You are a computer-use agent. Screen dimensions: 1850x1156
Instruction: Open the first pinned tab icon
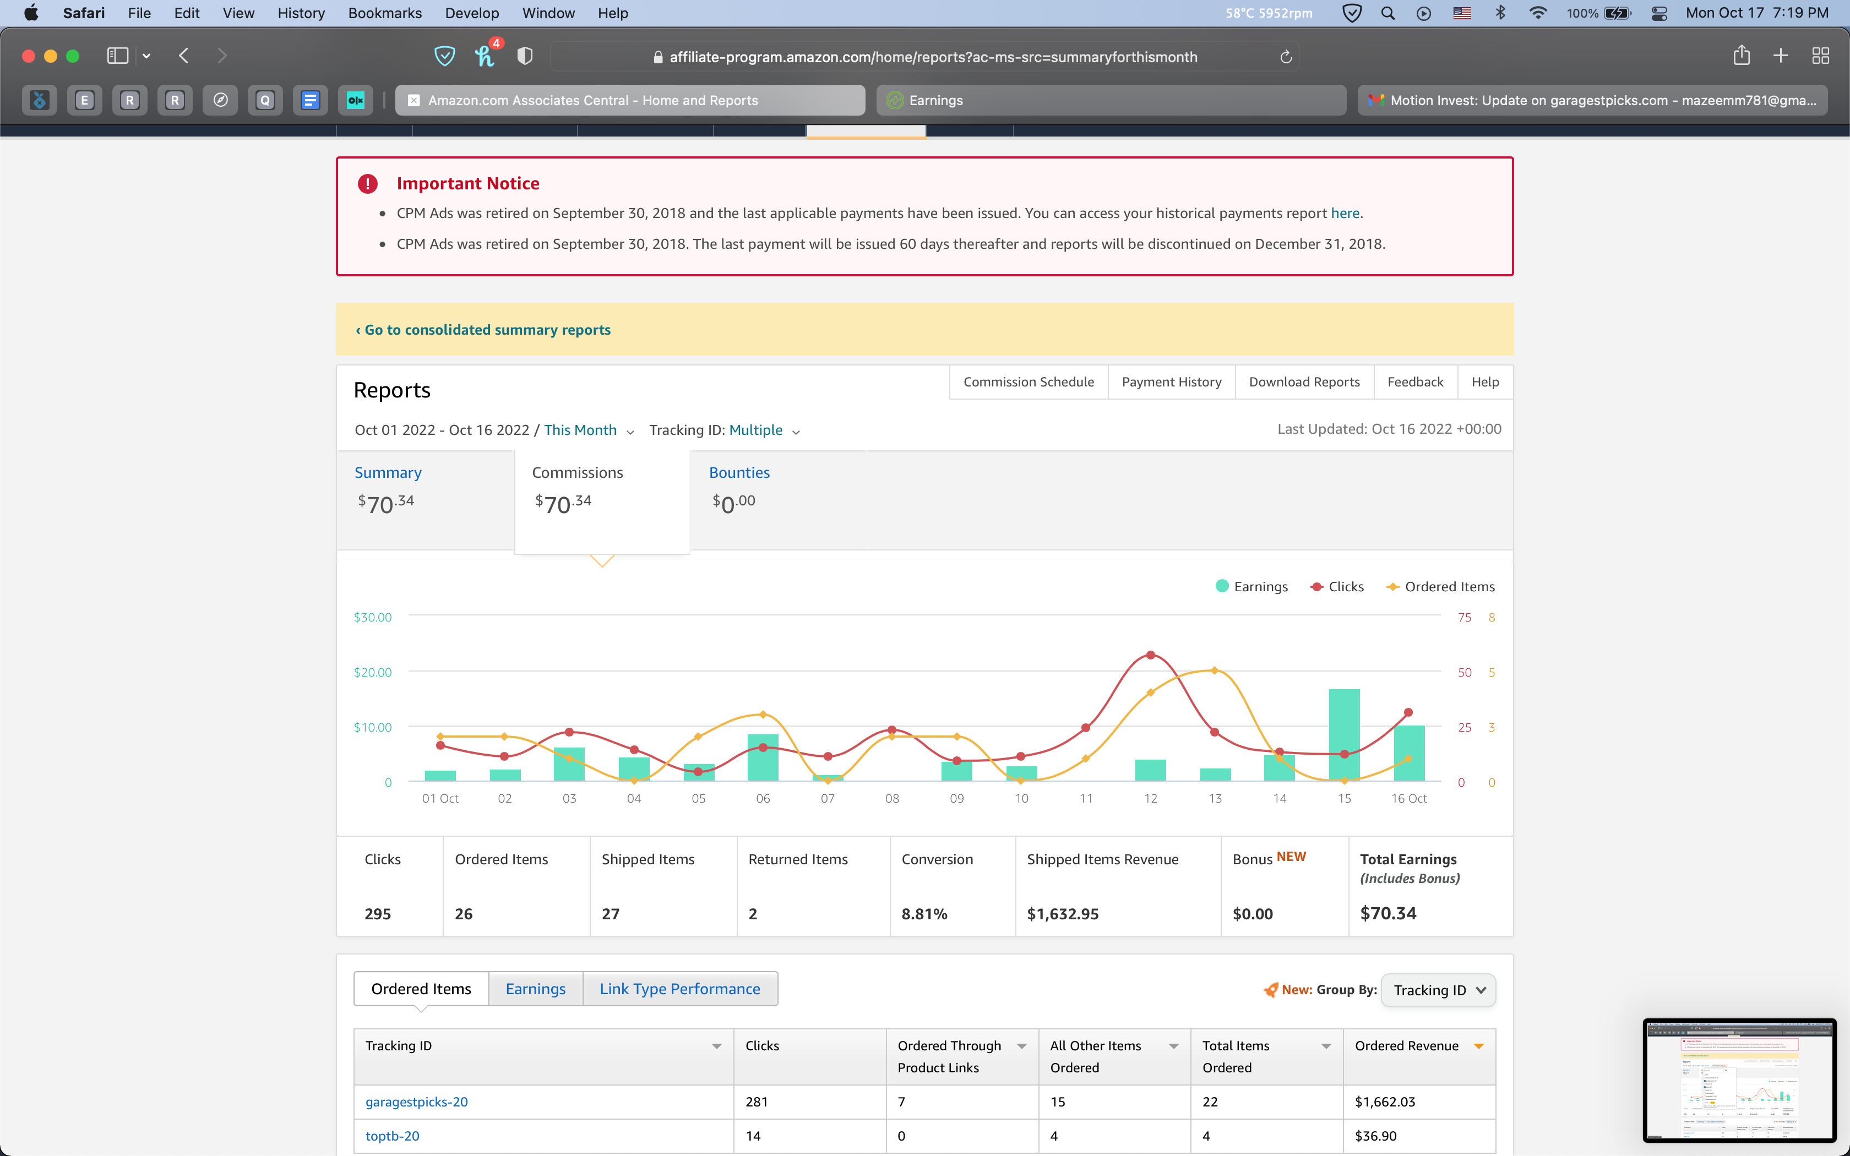40,100
